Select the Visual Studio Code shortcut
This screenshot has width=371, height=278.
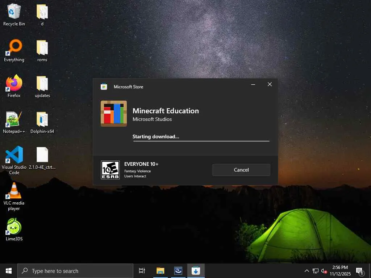pyautogui.click(x=14, y=160)
